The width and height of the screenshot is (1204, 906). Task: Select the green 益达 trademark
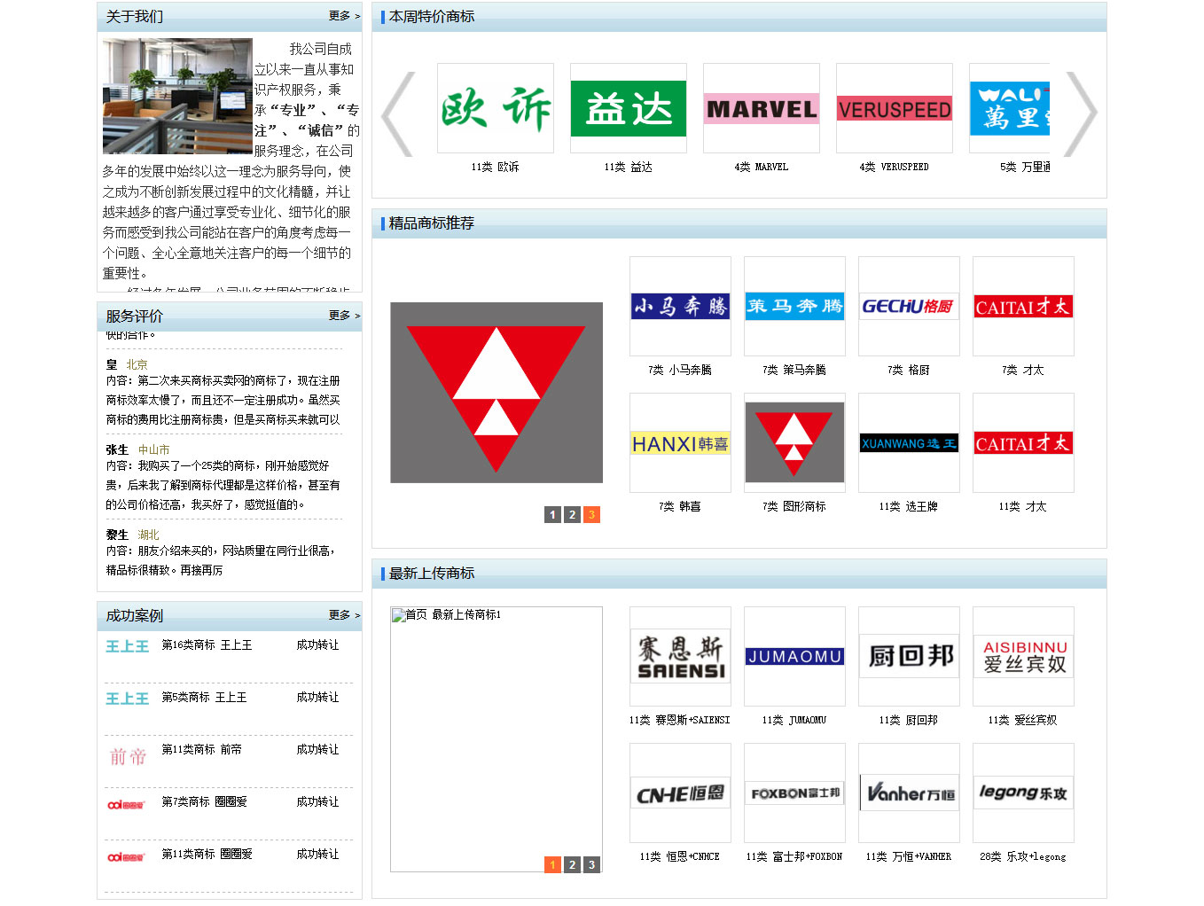(628, 108)
